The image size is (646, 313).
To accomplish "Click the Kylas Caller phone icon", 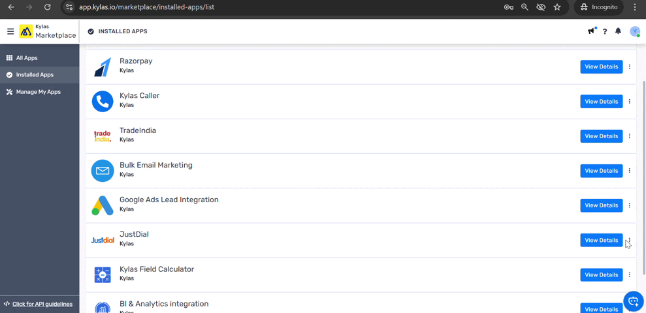I will pos(103,102).
